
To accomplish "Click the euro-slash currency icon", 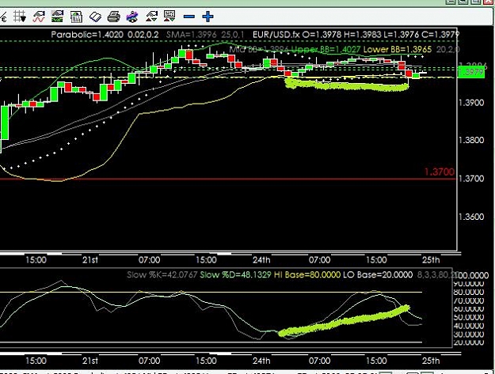I will (x=3, y=17).
